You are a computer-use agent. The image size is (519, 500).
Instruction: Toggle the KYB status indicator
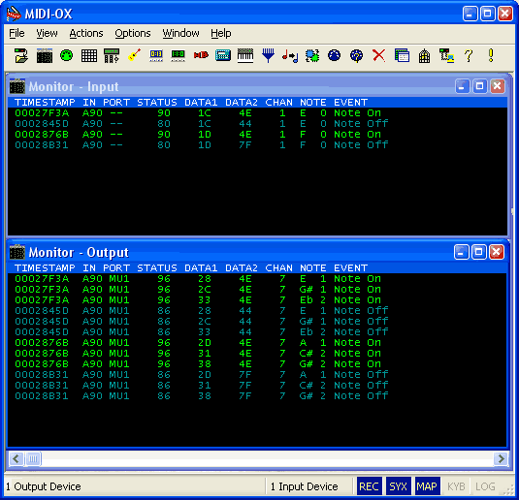tap(456, 486)
